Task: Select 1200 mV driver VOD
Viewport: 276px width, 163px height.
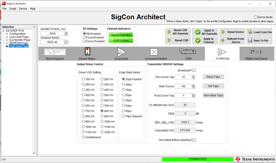Action: 102,132
